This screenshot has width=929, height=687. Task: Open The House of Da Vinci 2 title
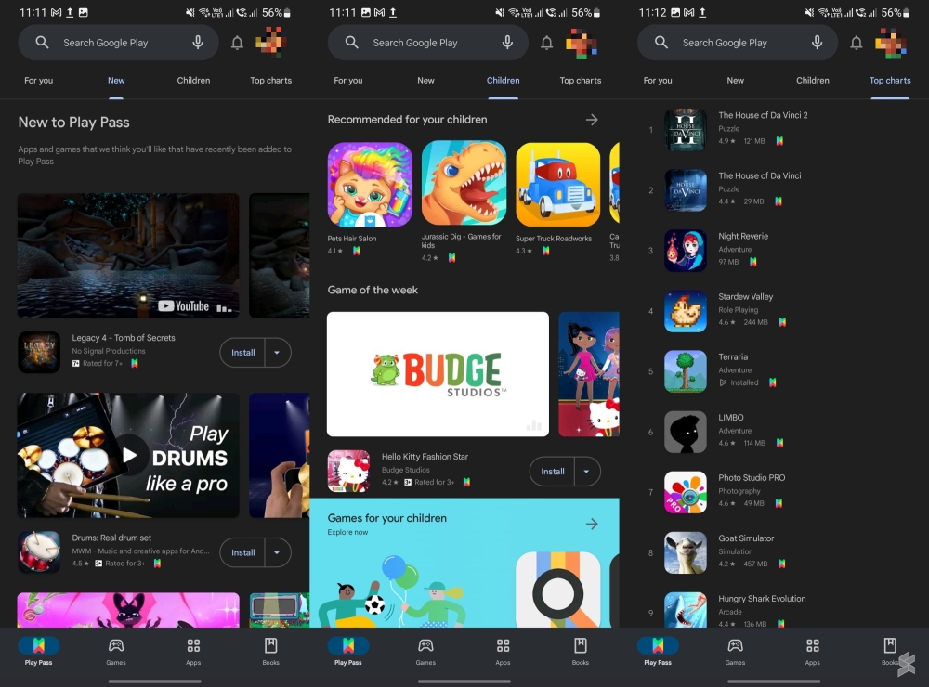click(x=763, y=115)
